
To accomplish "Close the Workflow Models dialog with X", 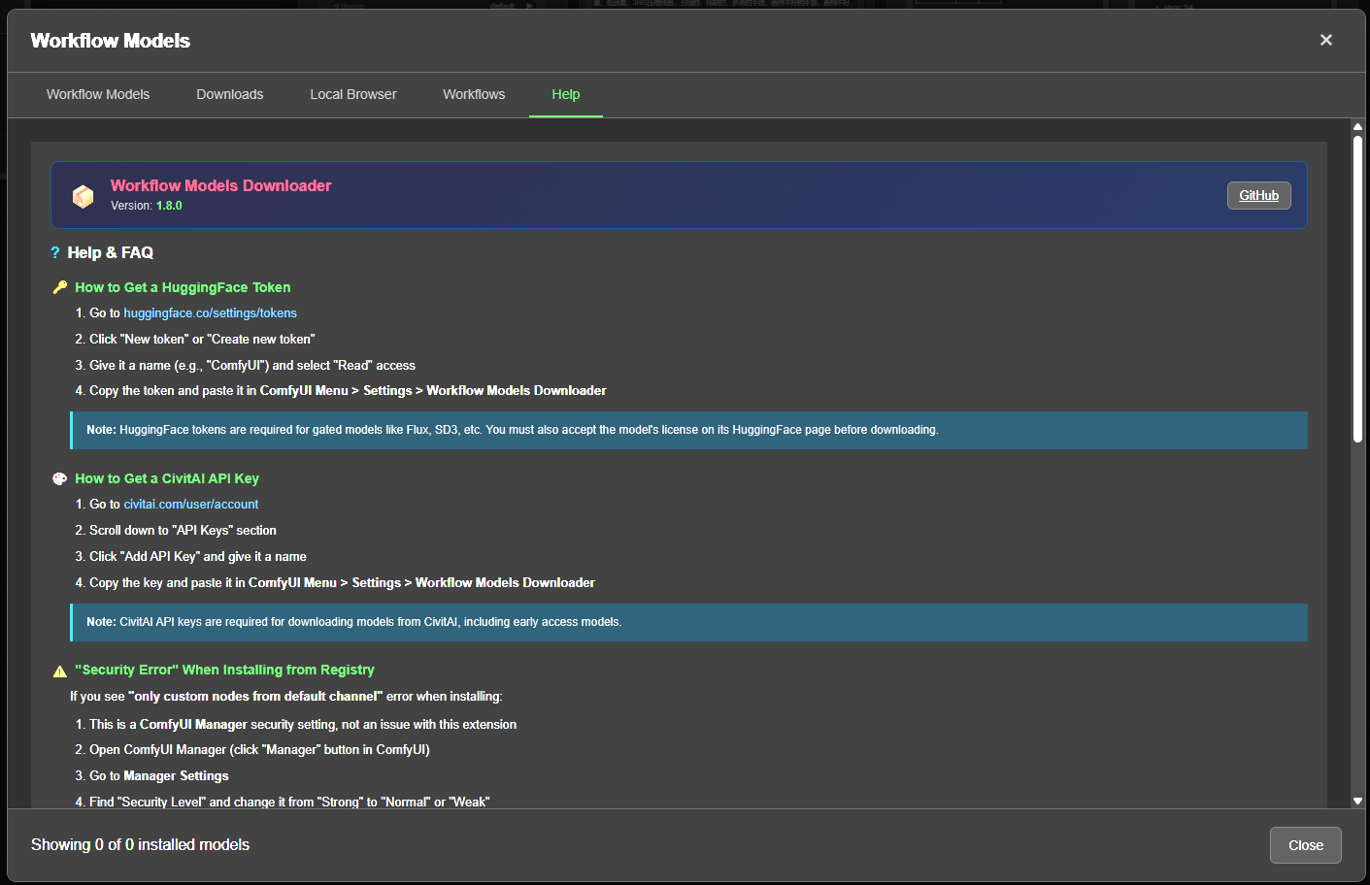I will 1326,40.
